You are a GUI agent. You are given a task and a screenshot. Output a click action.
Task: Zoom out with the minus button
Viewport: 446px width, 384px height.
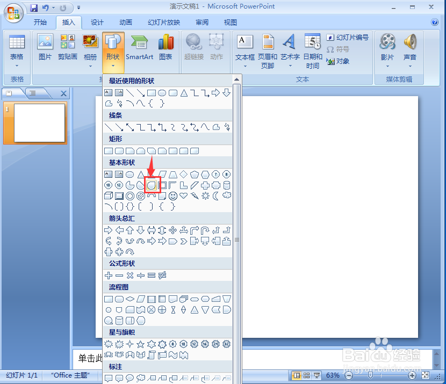(x=349, y=375)
